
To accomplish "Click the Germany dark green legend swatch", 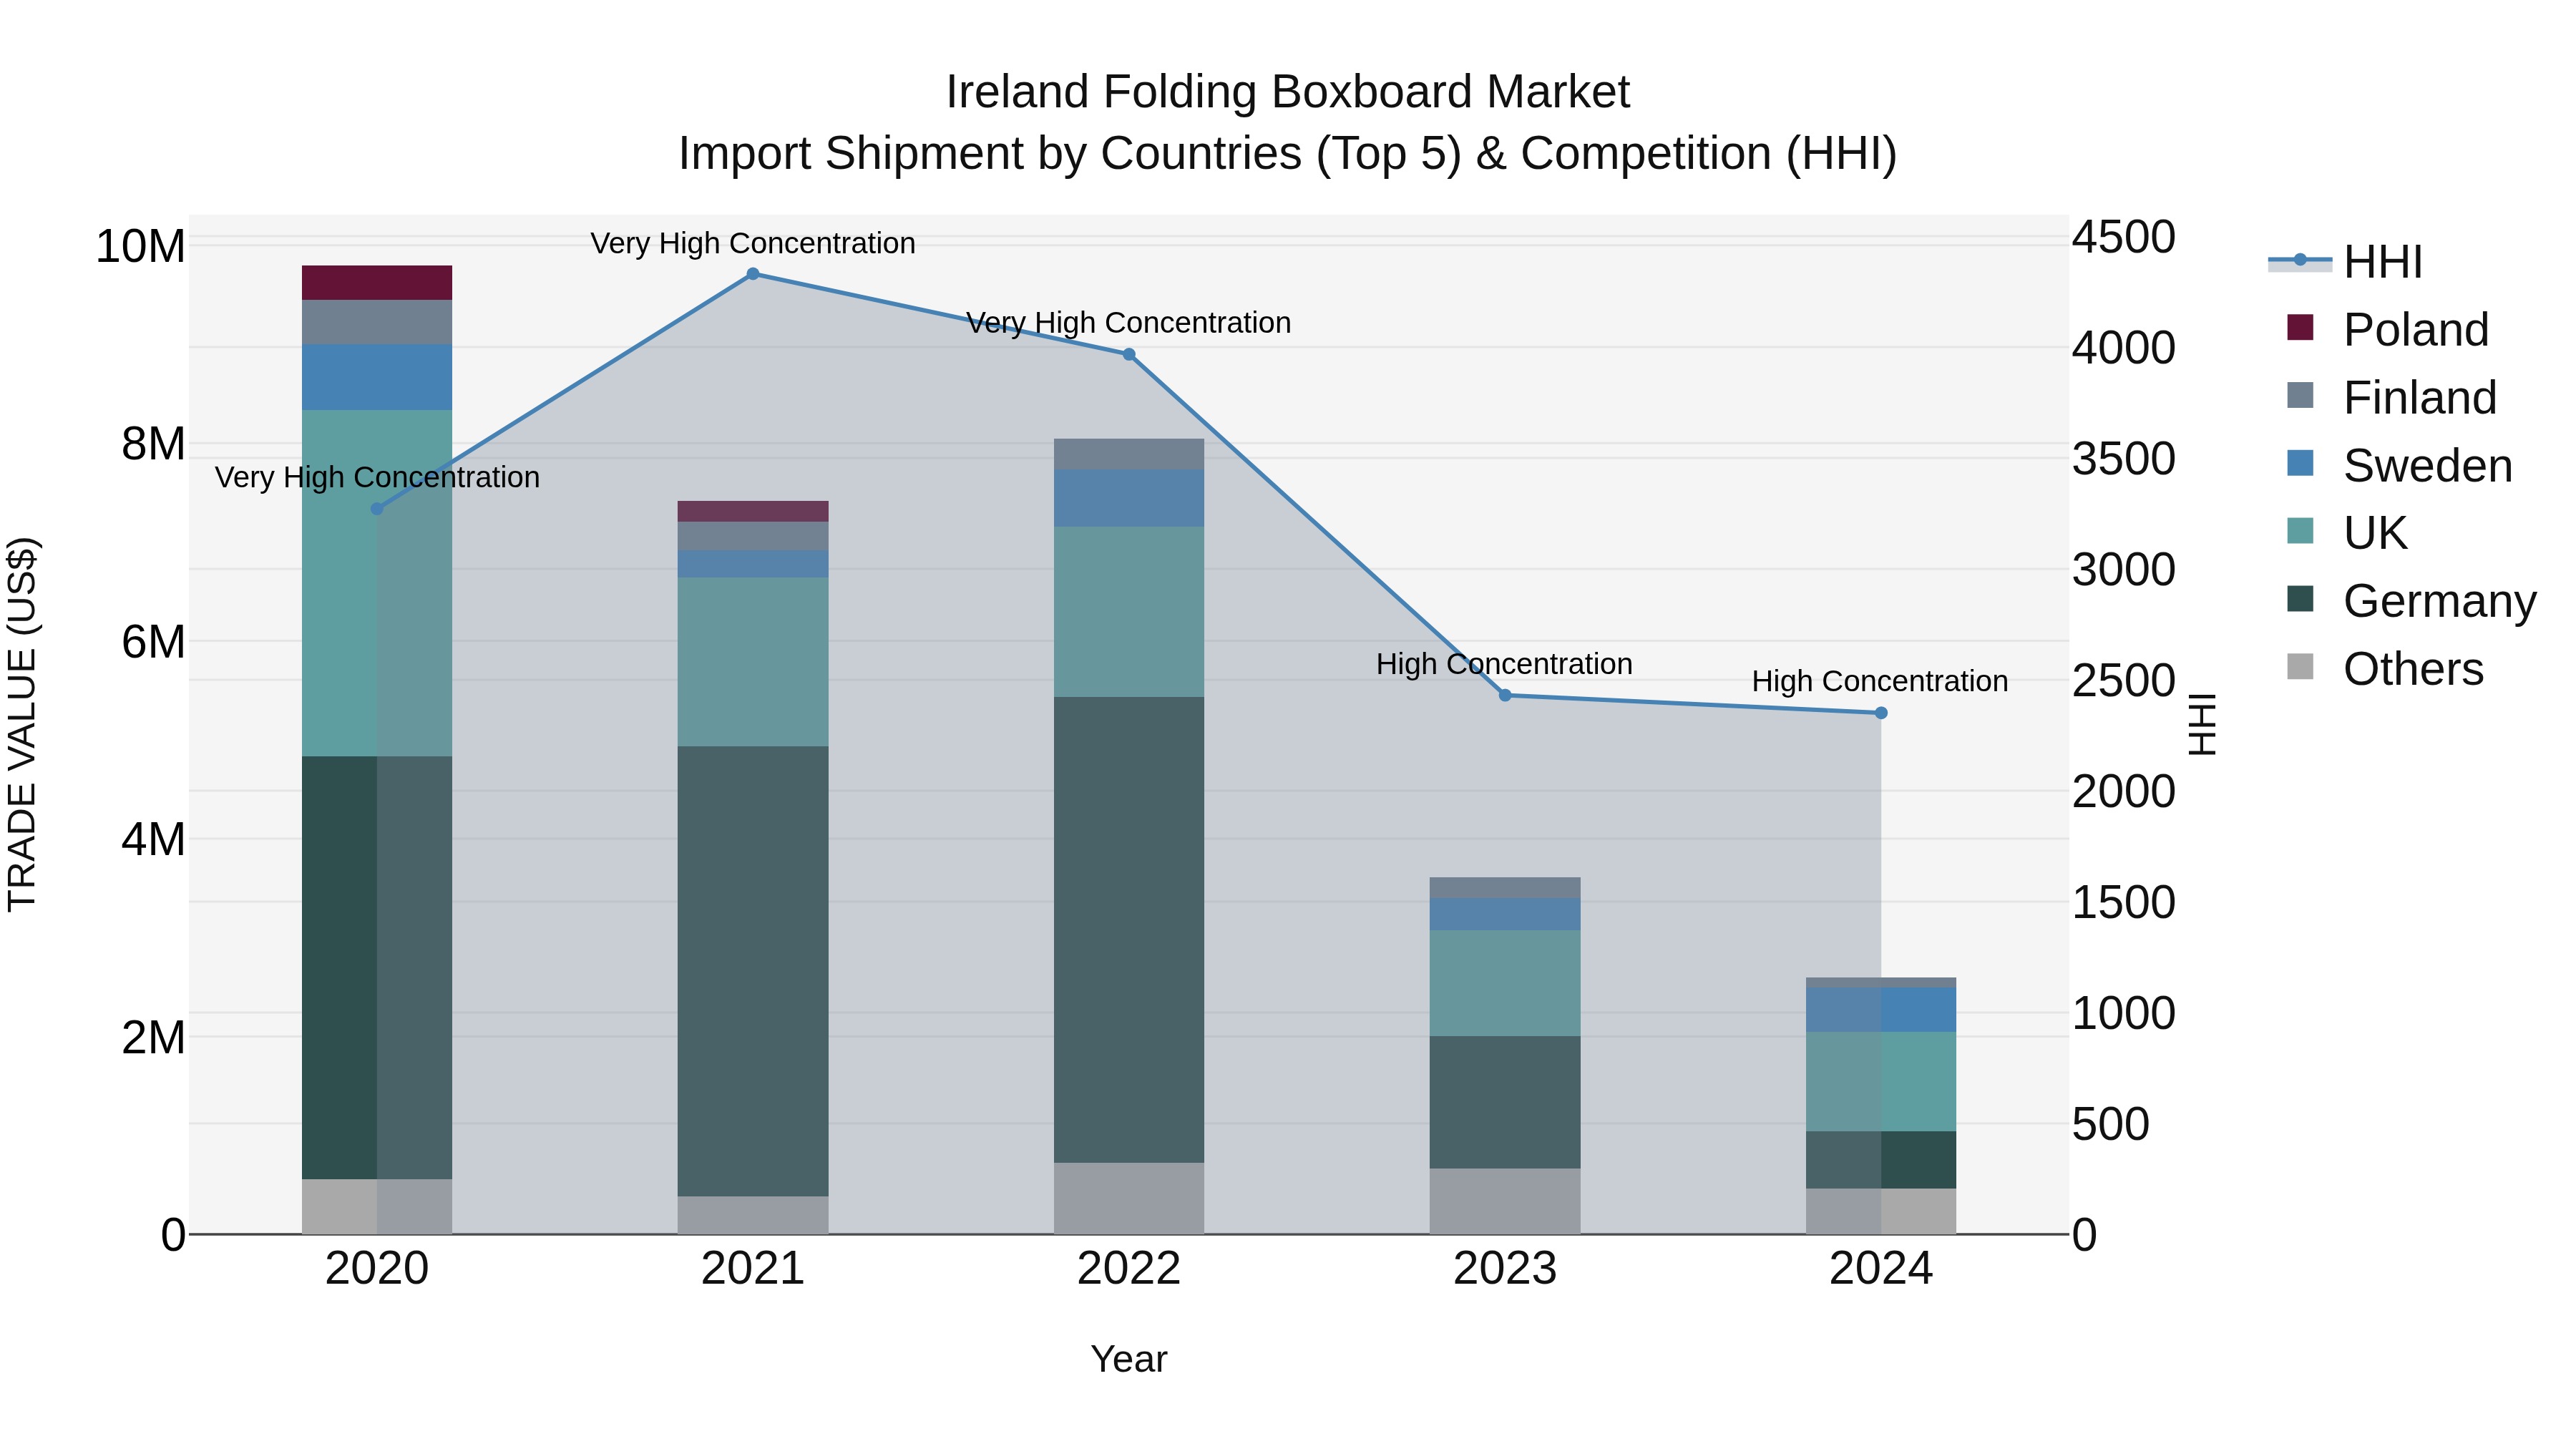I will [2300, 599].
